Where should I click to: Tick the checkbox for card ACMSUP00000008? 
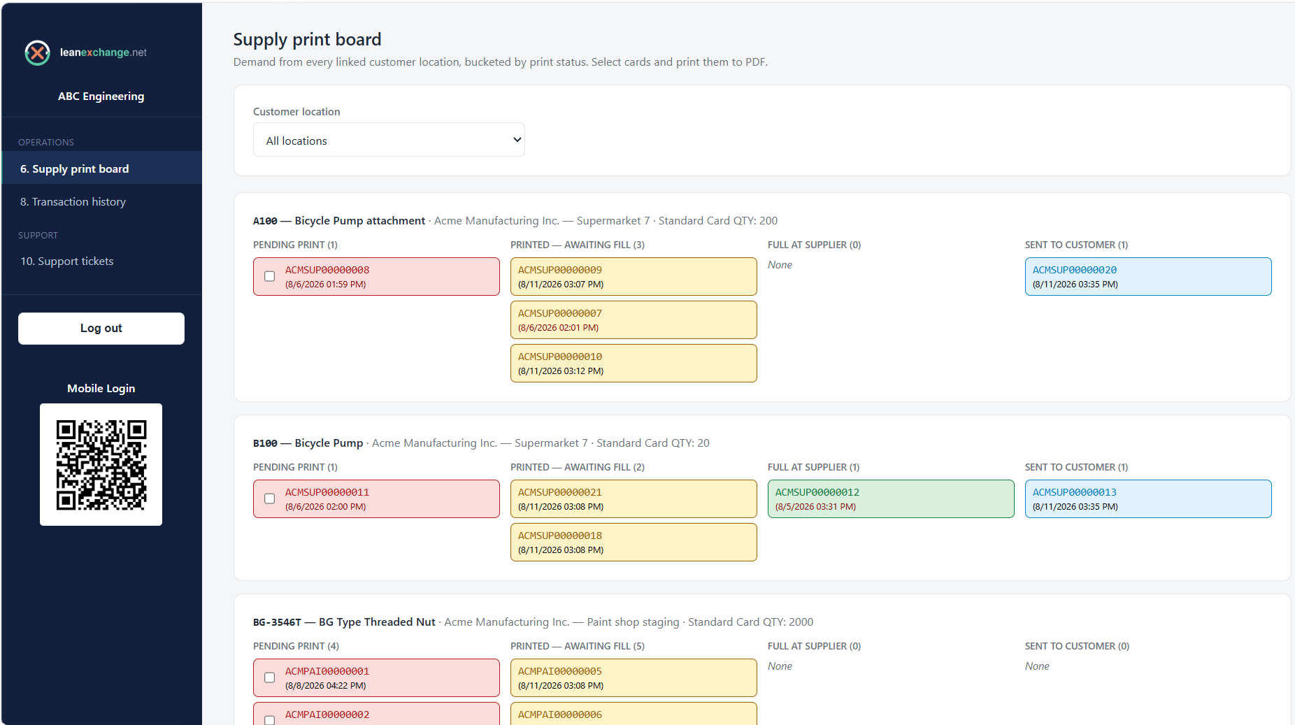(x=269, y=276)
